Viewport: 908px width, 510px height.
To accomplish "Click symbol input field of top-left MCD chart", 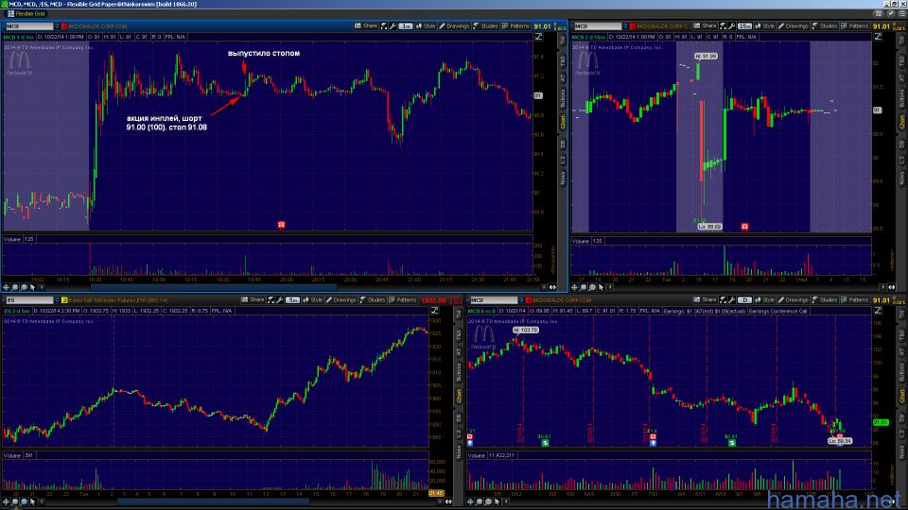I will [x=29, y=26].
